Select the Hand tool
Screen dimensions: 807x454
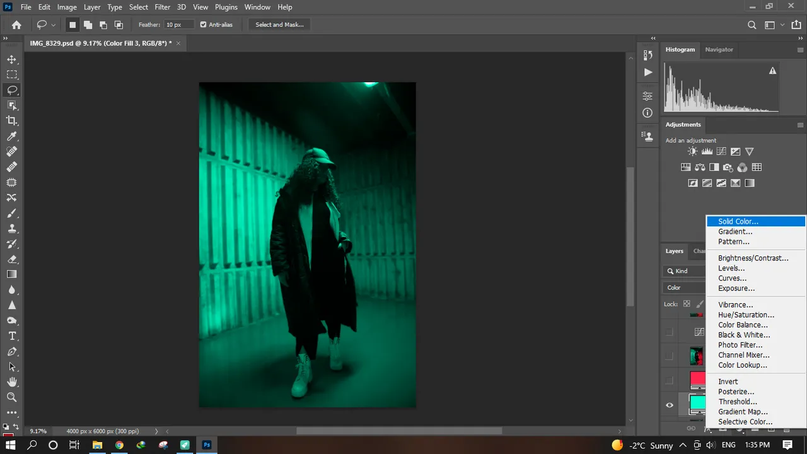tap(12, 382)
